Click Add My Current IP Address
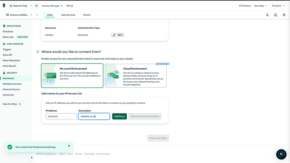290x163 pixels. [145, 116]
